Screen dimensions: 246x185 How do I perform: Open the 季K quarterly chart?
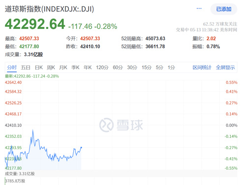(75, 67)
